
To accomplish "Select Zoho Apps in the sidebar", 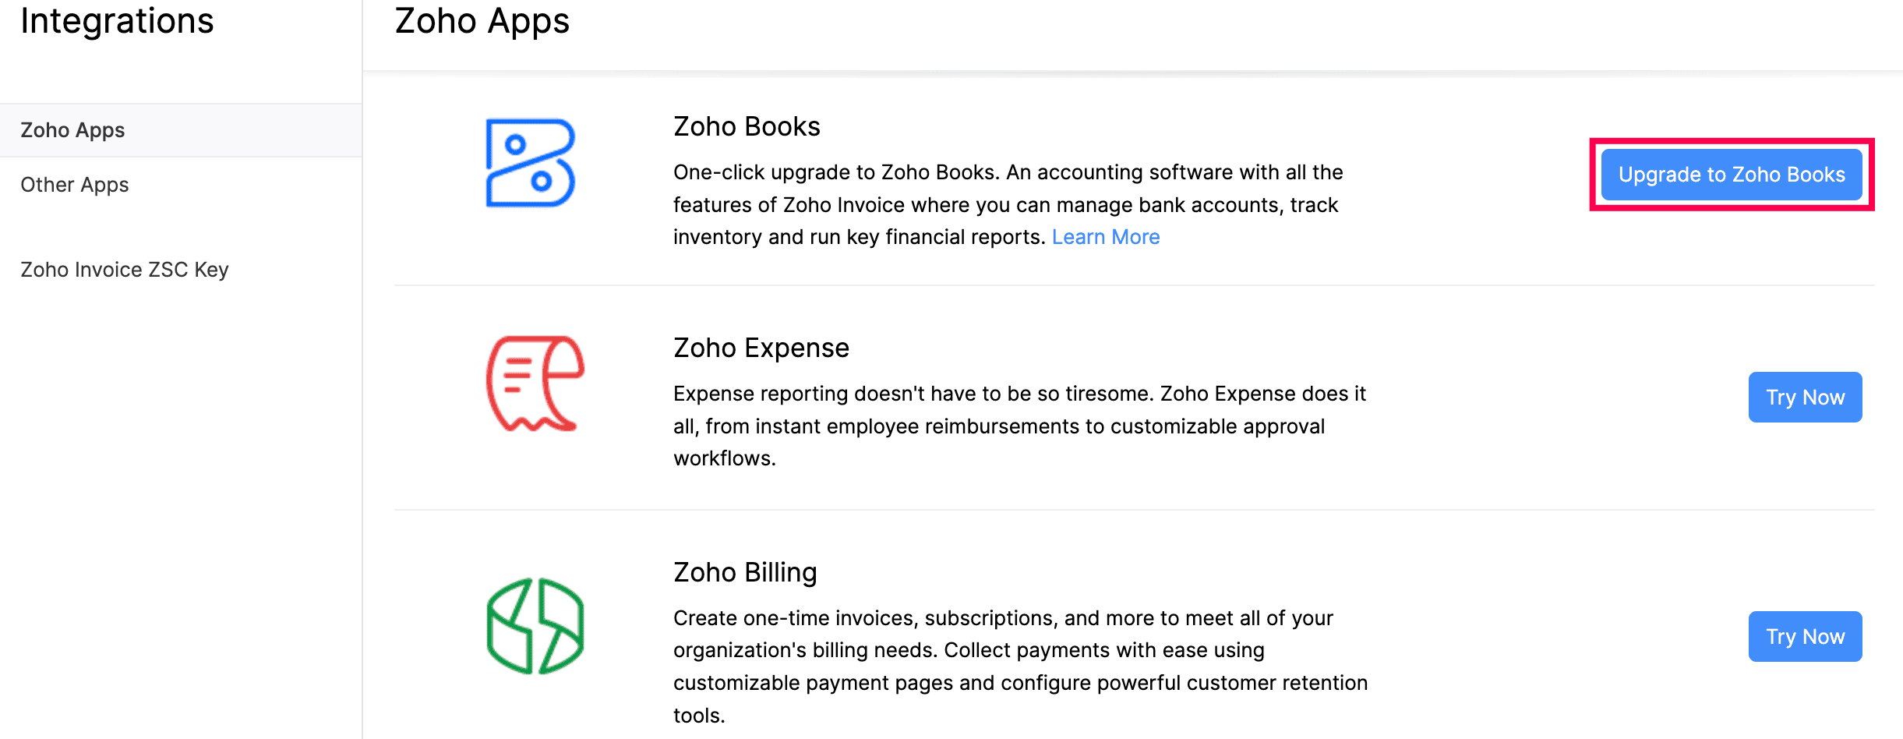I will click(72, 130).
